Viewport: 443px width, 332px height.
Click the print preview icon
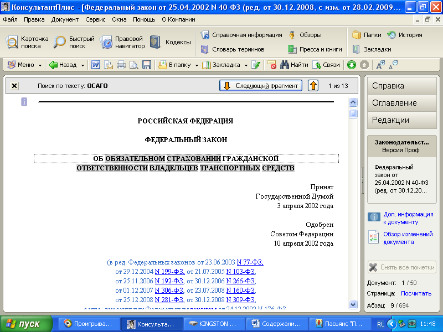click(x=134, y=65)
